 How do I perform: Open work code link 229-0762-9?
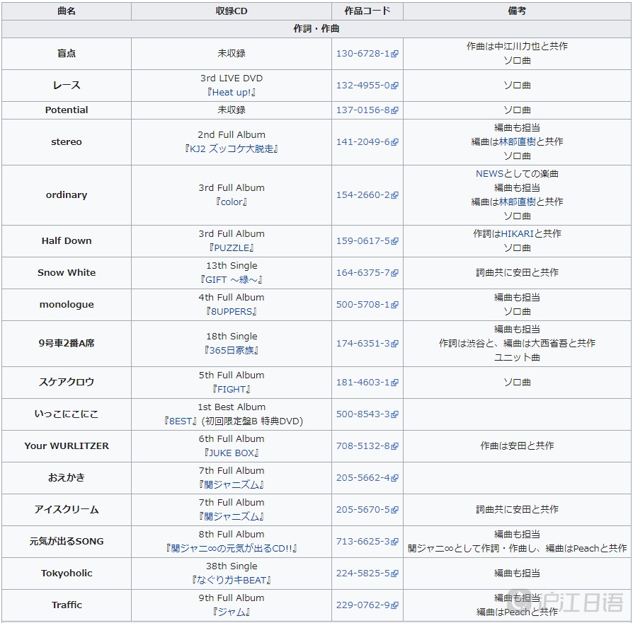(x=367, y=605)
